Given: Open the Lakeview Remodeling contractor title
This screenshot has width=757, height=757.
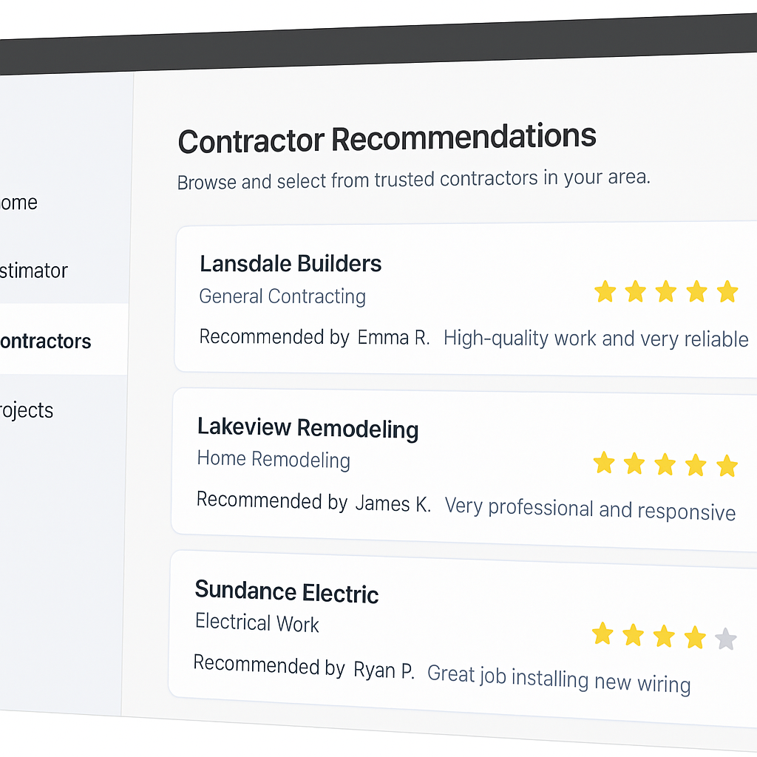Looking at the screenshot, I should 308,428.
